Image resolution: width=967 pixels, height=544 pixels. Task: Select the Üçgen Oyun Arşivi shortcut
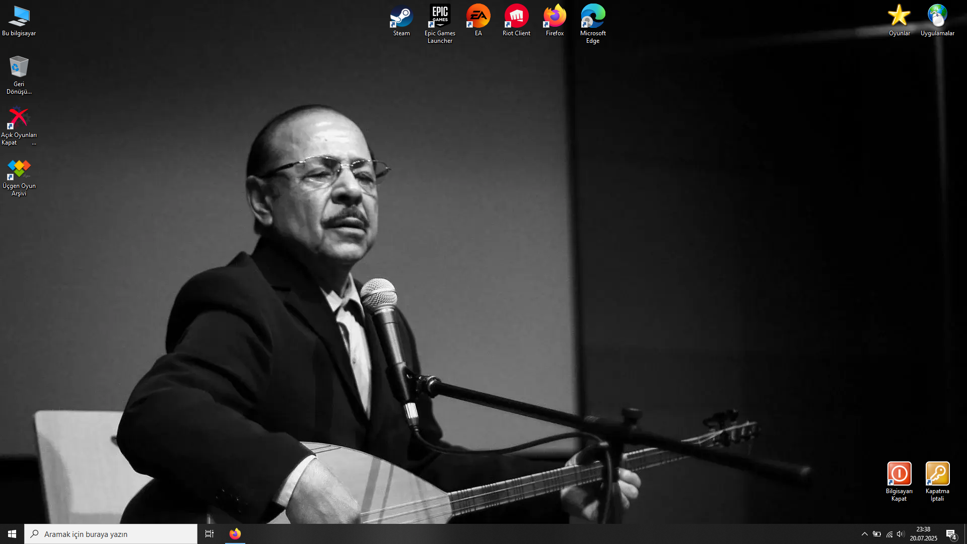(19, 177)
